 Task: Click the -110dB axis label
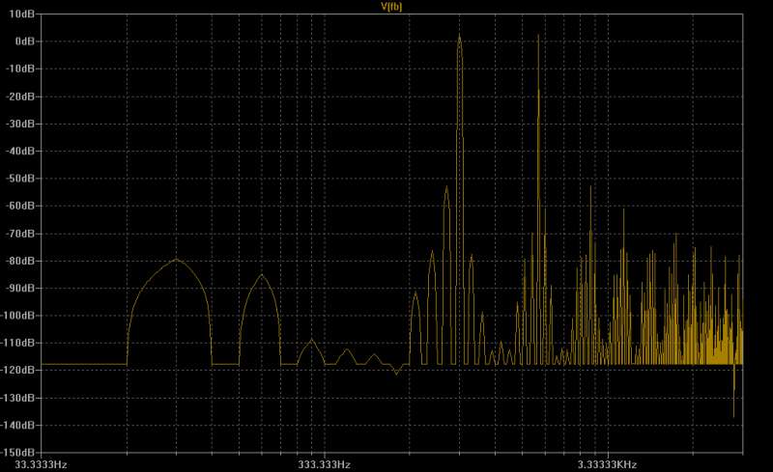point(18,343)
